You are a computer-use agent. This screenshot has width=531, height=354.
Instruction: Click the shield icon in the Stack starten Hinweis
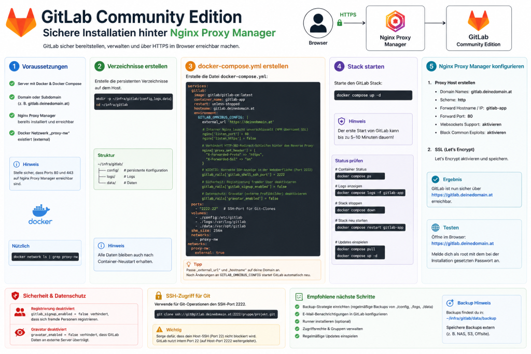tap(341, 121)
